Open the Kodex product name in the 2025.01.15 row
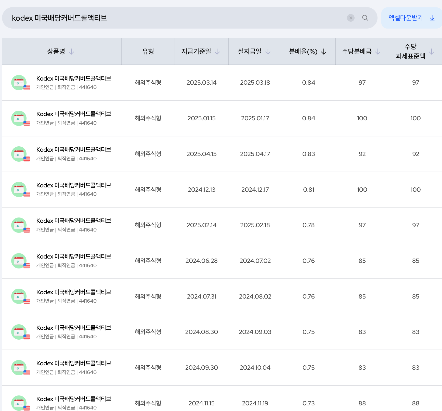 click(x=74, y=114)
